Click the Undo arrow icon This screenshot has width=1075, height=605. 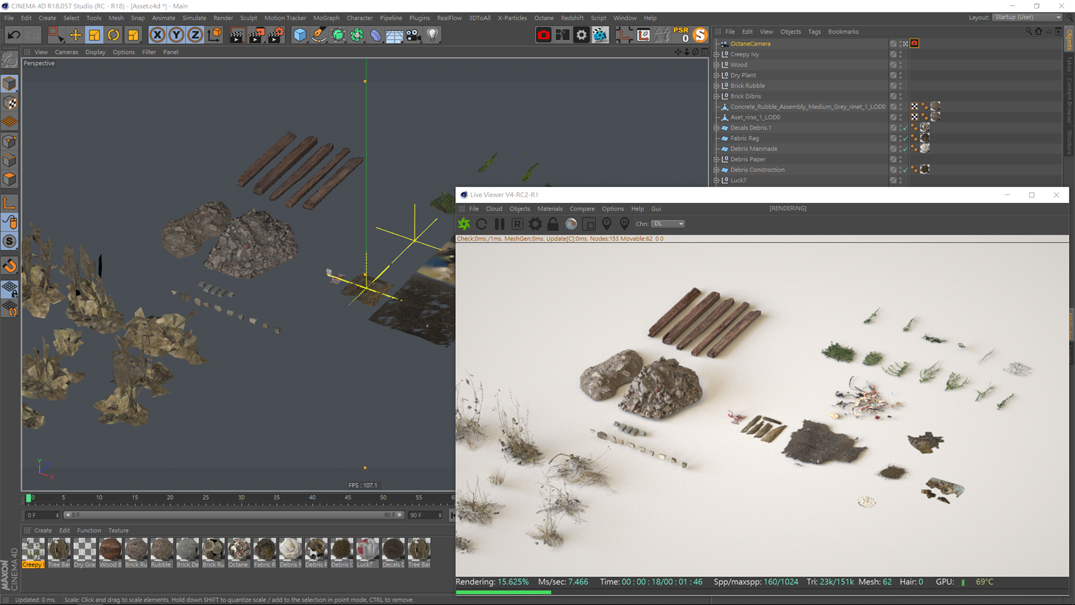14,35
